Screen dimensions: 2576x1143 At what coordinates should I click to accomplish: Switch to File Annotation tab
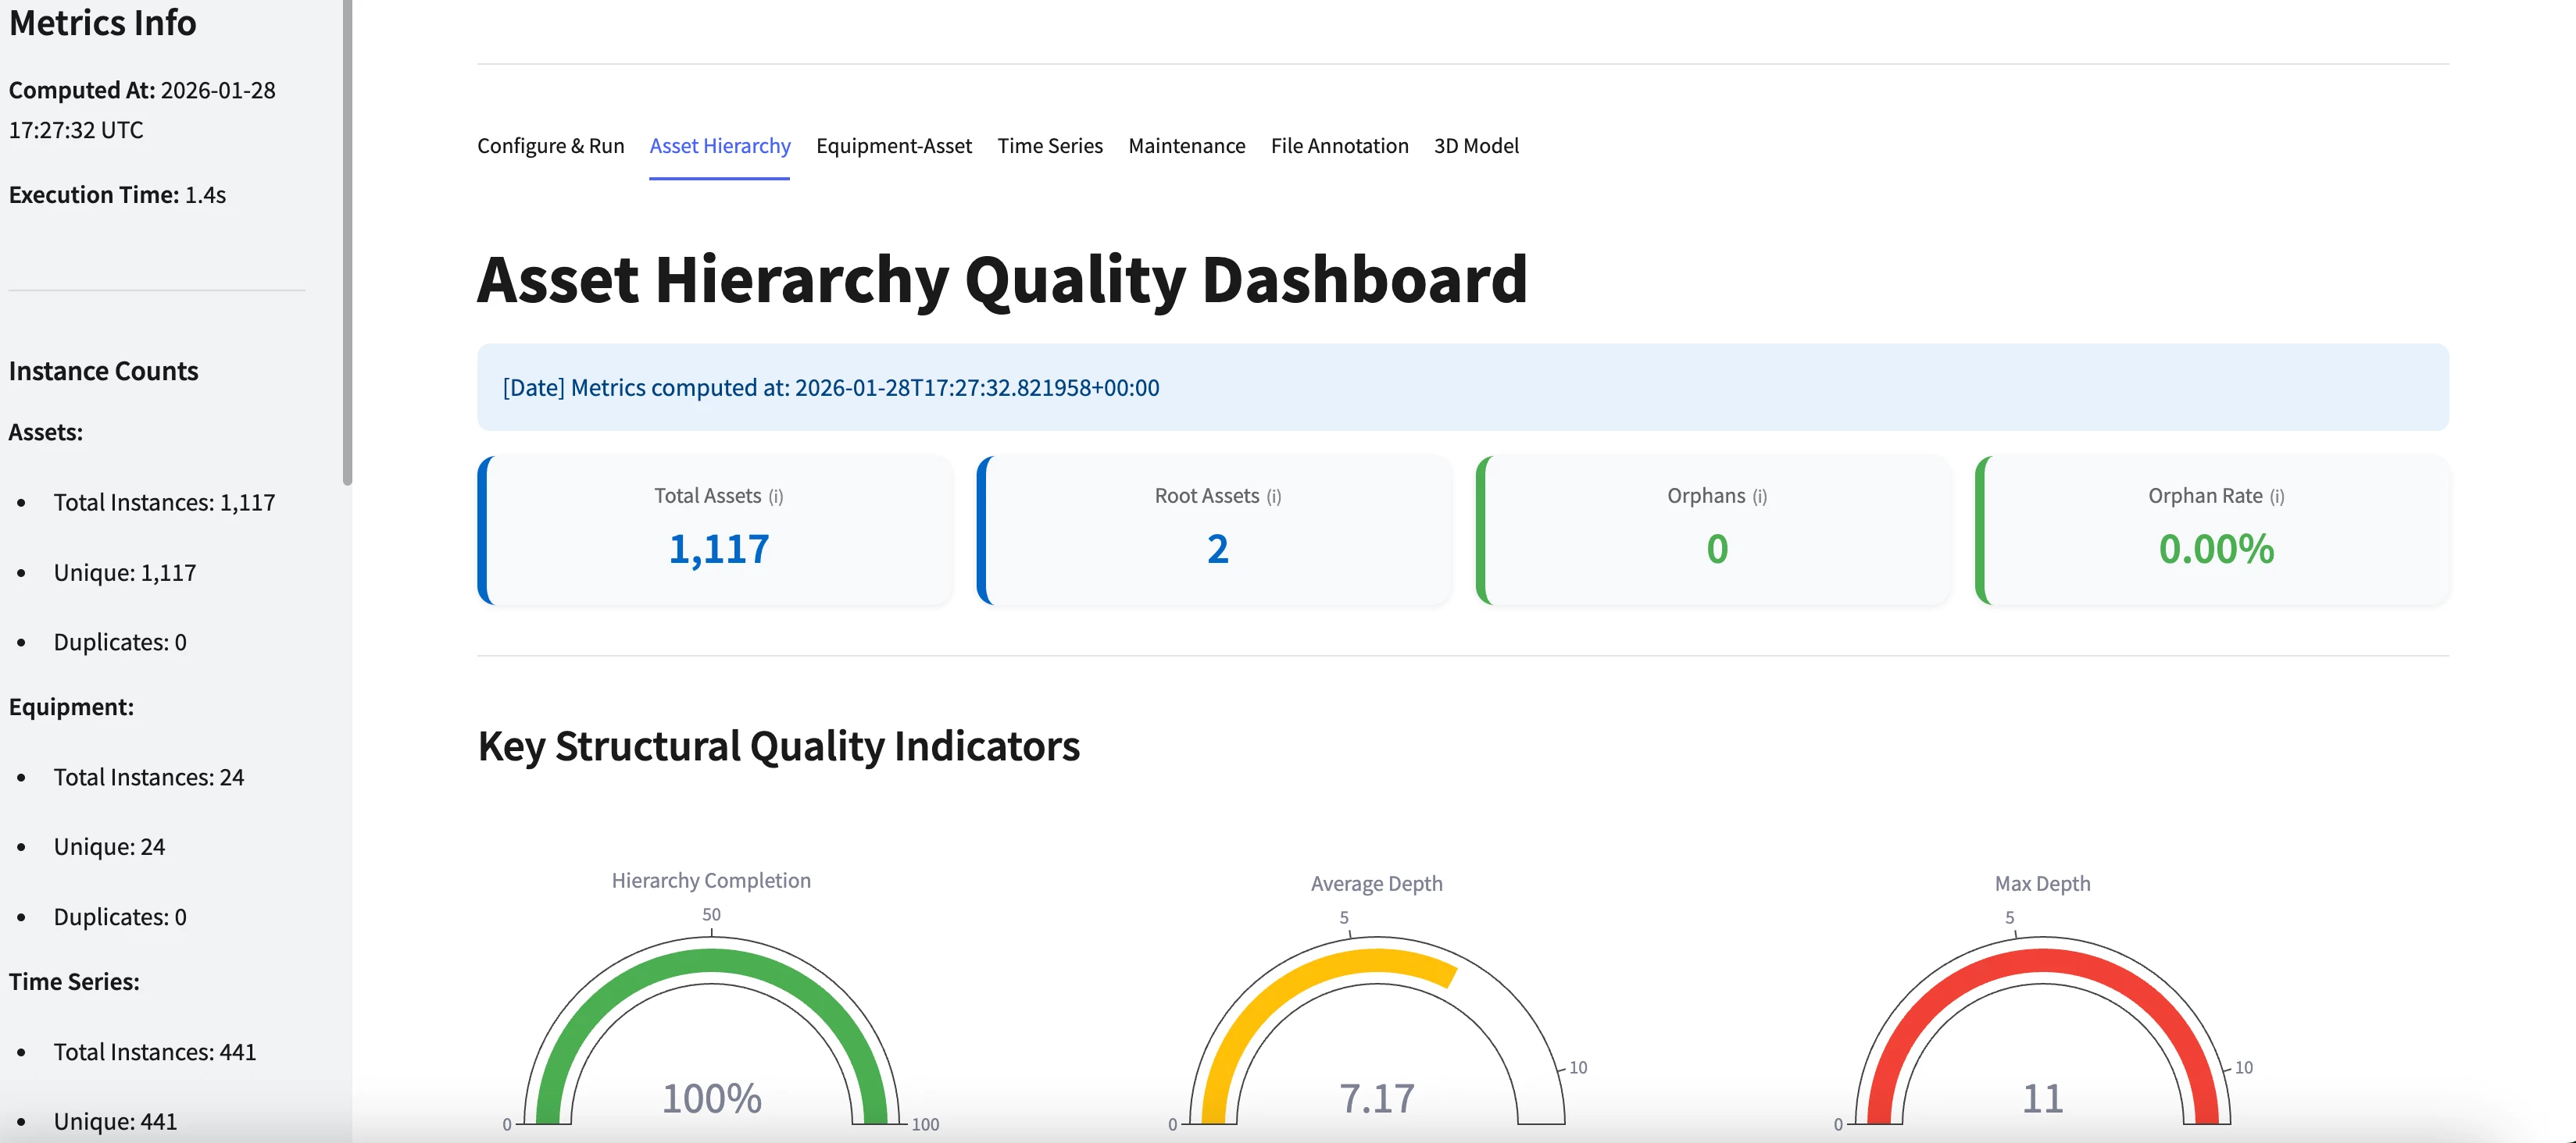point(1339,146)
